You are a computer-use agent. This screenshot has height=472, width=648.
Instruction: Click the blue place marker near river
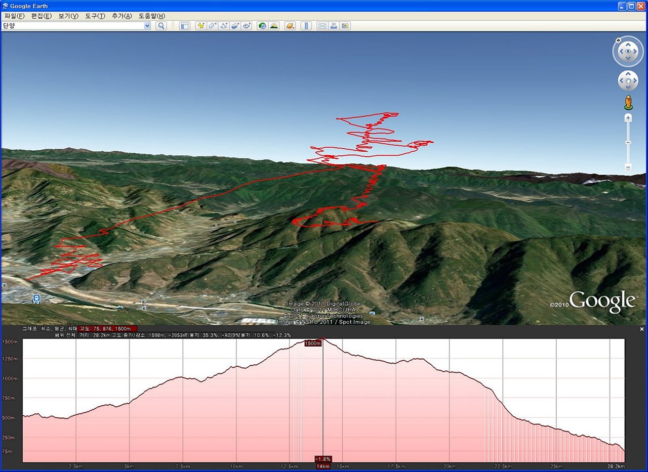(36, 298)
